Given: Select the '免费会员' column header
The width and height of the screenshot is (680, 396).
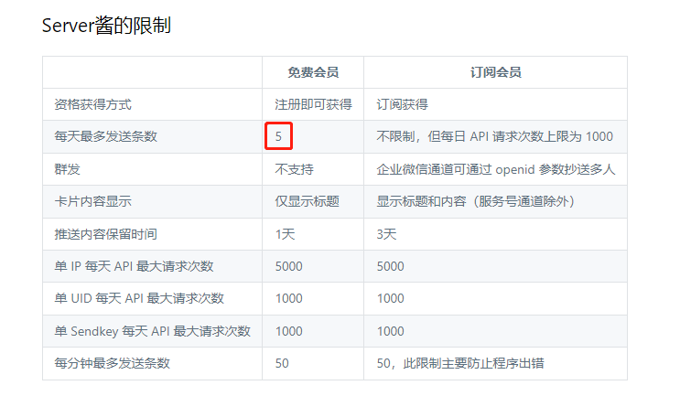Looking at the screenshot, I should (x=313, y=72).
